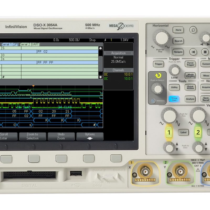Click the orange trigger position marker
Screen dimensions: 210x210
tap(33, 86)
